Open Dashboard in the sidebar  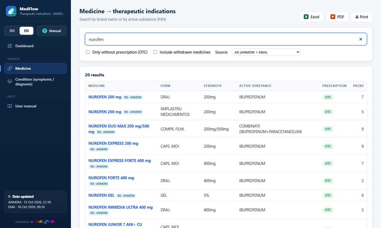(35, 46)
